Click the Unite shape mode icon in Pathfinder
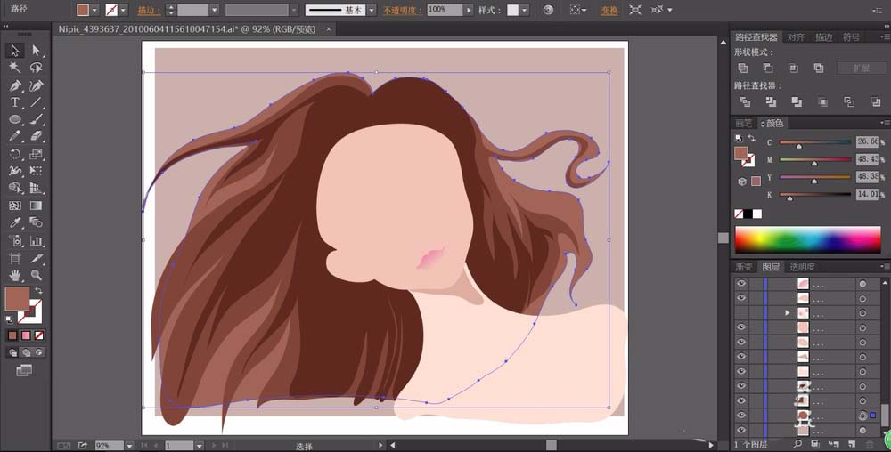891x452 pixels. coord(743,69)
